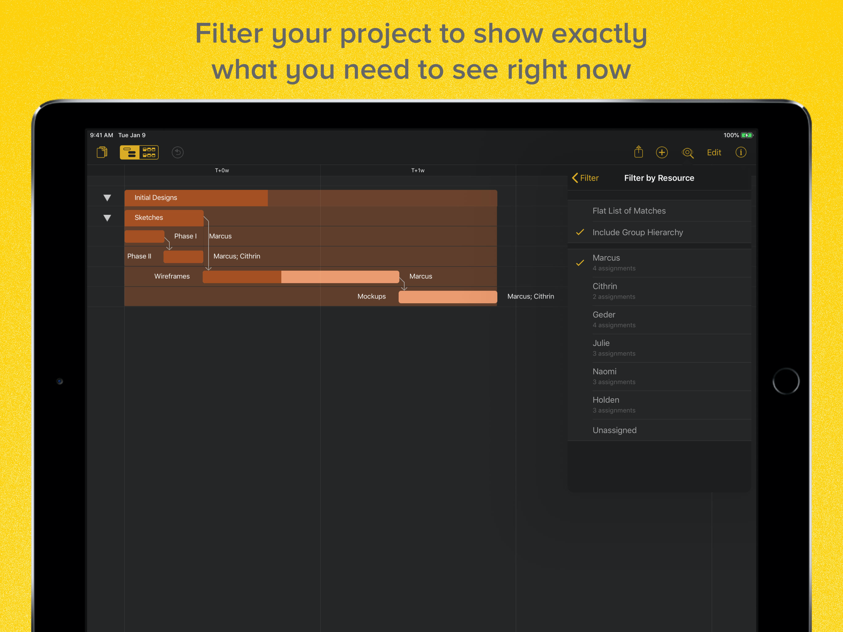Image resolution: width=843 pixels, height=632 pixels.
Task: Switch to Gantt view icon
Action: [130, 152]
